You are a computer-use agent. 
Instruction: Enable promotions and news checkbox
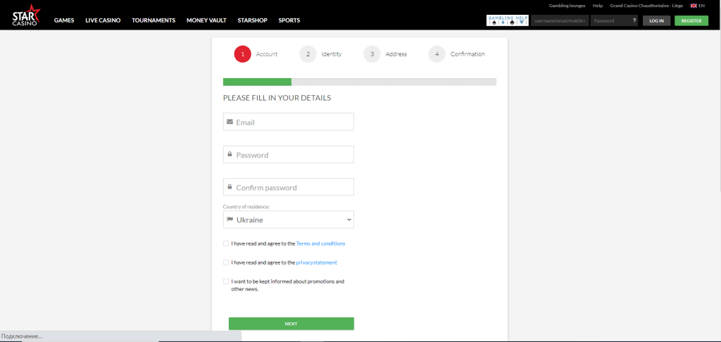226,281
